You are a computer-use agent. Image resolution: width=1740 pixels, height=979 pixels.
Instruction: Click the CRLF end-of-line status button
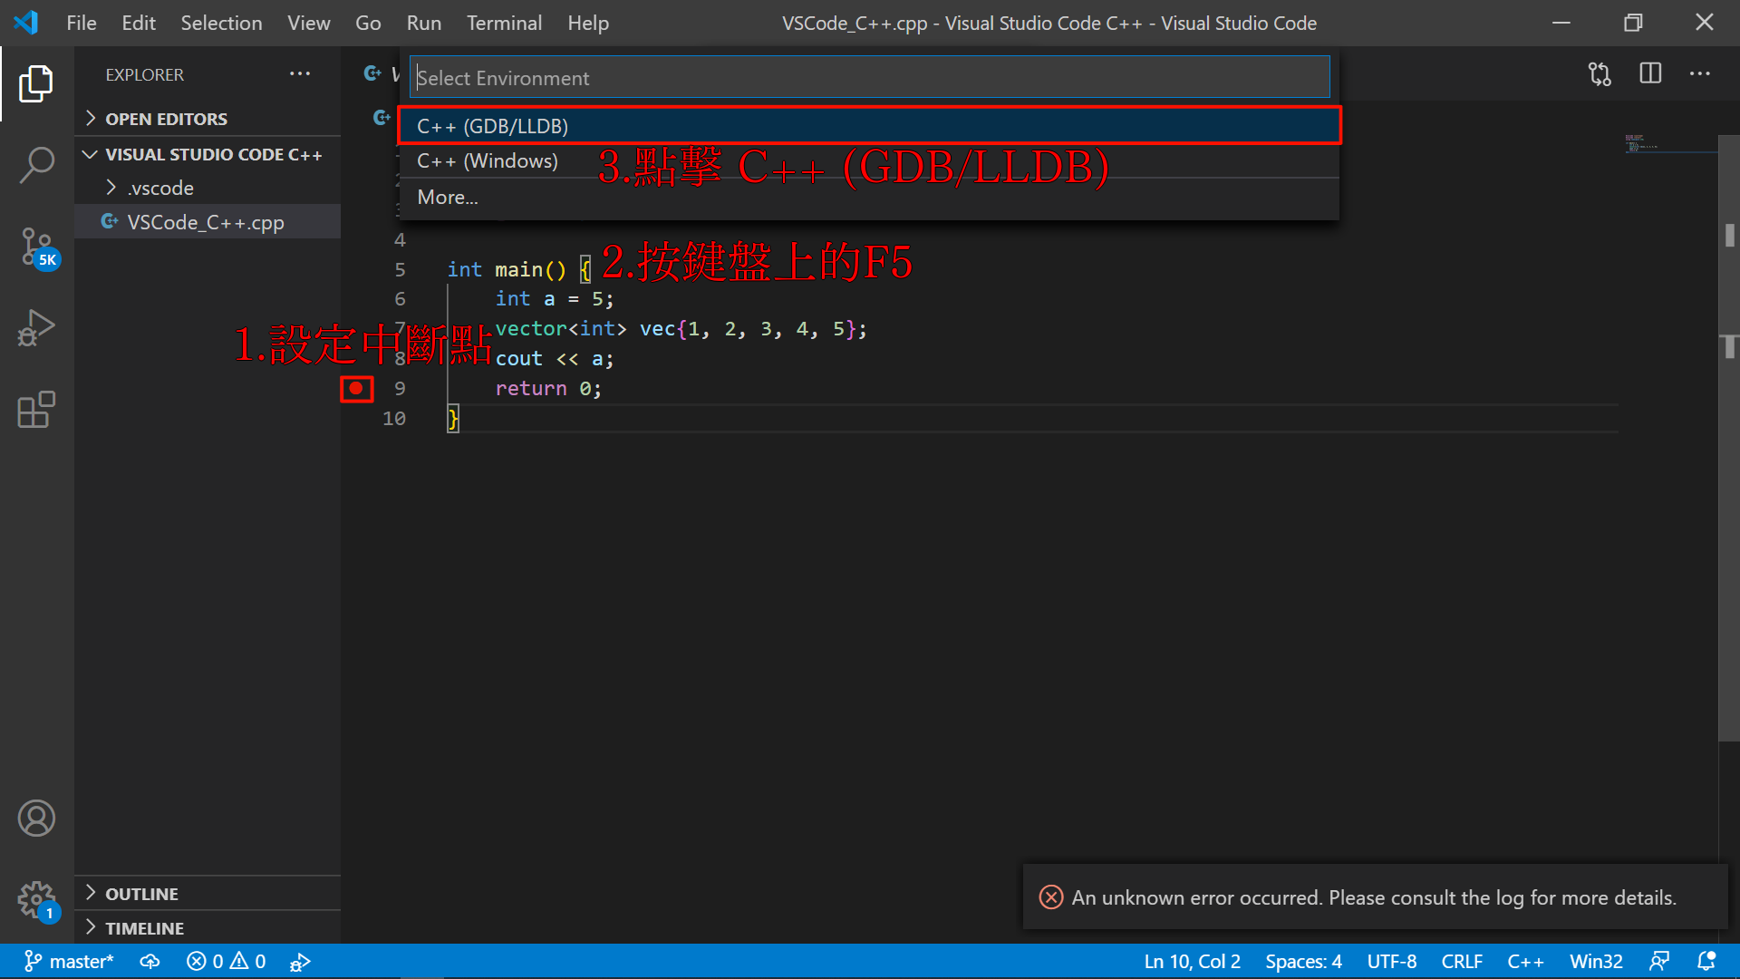point(1461,961)
